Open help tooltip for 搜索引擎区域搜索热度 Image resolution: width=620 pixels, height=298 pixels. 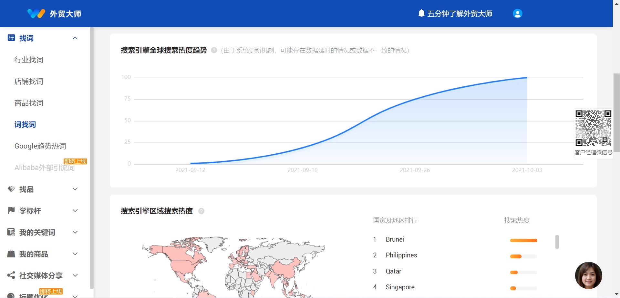click(201, 211)
